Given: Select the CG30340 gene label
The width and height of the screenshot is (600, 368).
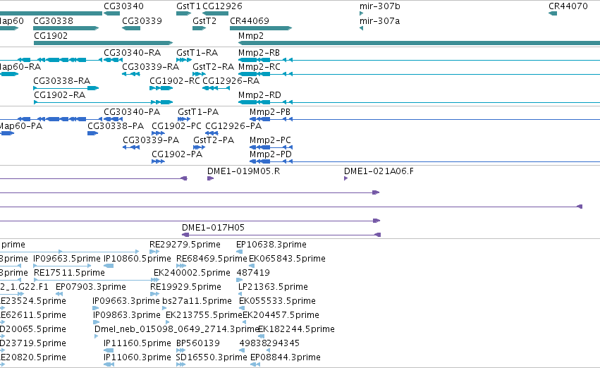Looking at the screenshot, I should click(x=123, y=6).
